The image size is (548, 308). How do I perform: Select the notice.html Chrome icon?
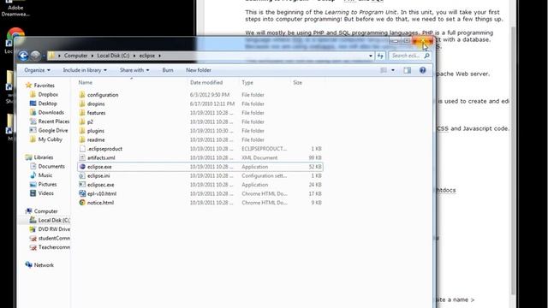(82, 203)
